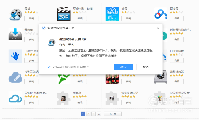Screen dimensions: 199x120
Task: Click the 云神价 cloud outline icon
Action: click(15, 98)
